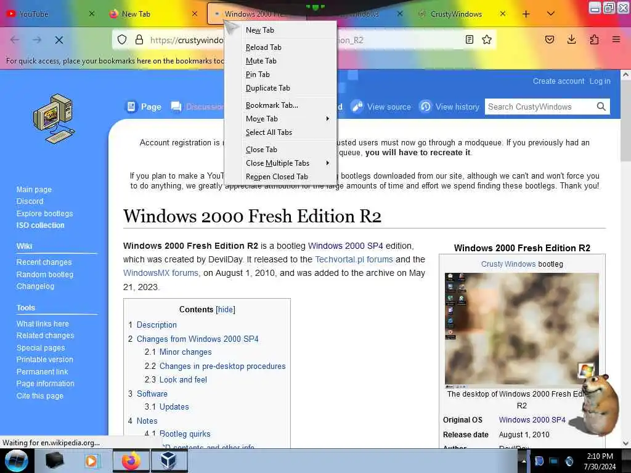The height and width of the screenshot is (473, 631).
Task: Toggle reader view icon in address bar
Action: (469, 39)
